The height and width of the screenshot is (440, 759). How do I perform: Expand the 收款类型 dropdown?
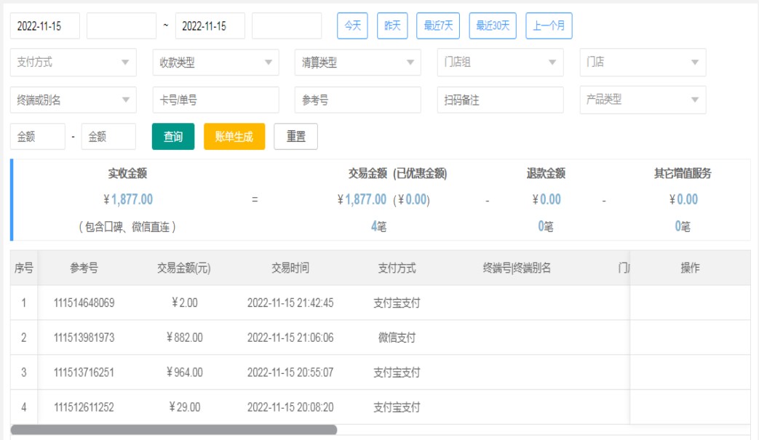pos(215,63)
